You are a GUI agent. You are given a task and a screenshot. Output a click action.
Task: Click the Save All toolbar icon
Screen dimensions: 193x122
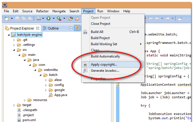23,19
